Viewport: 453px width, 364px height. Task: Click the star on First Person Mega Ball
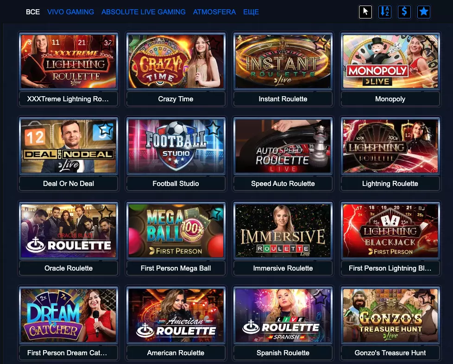[x=213, y=213]
